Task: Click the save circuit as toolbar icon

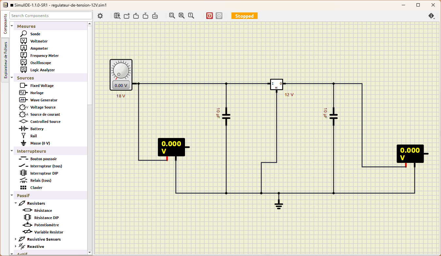Action: 155,16
